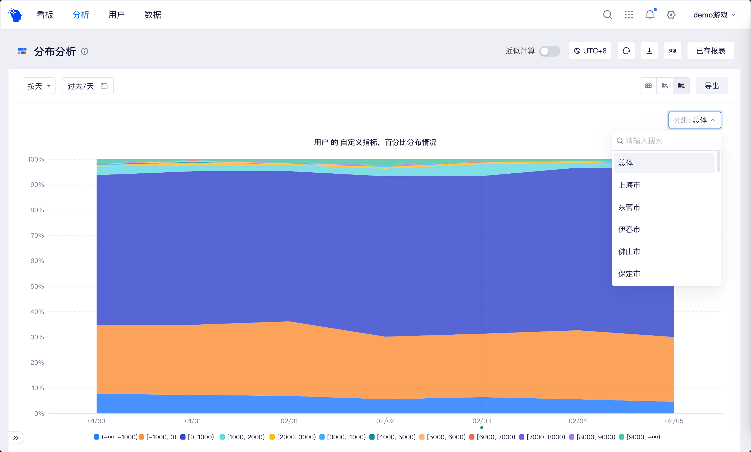Click the search magnifier icon in header
The image size is (751, 452).
[607, 15]
